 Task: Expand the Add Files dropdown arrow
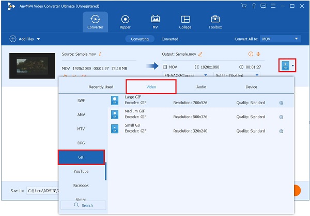pyautogui.click(x=38, y=39)
